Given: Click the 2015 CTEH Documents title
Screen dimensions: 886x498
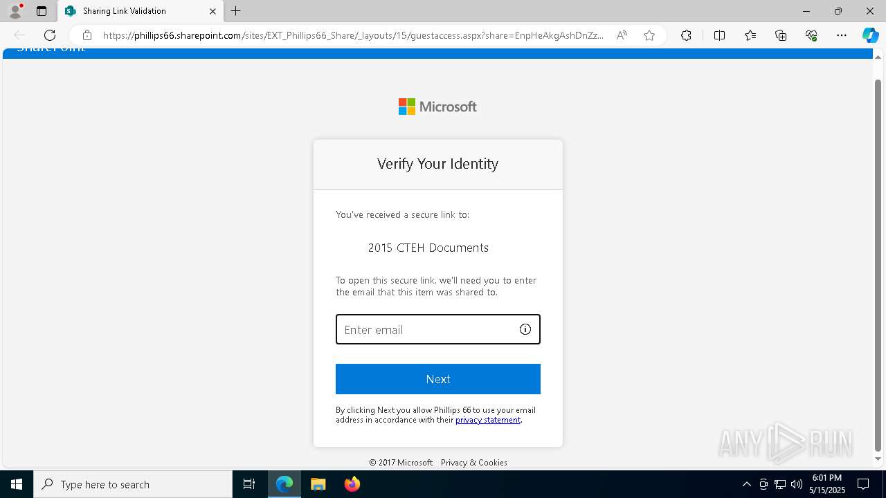Looking at the screenshot, I should point(428,248).
